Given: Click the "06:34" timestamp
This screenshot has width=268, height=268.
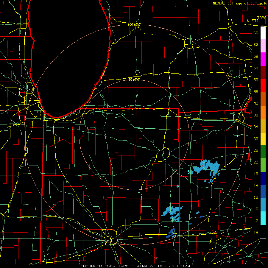Looking at the screenshot, I should (x=184, y=266).
